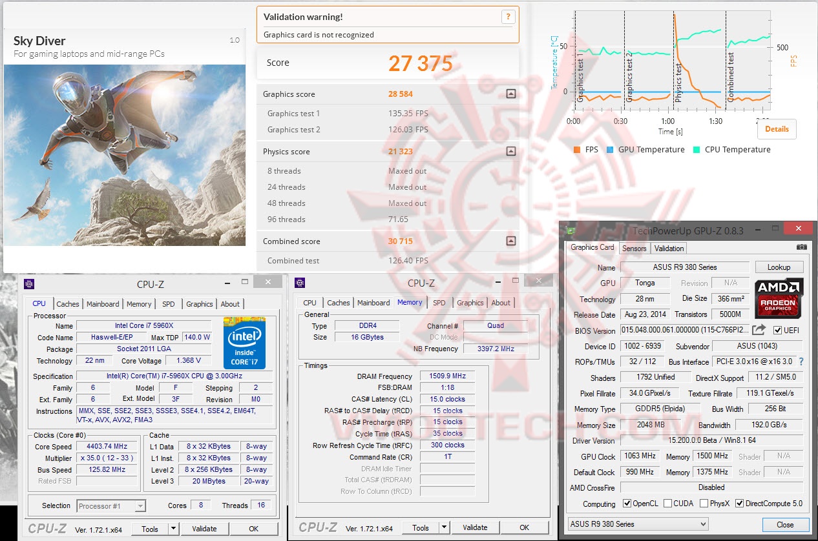Click the Graphics score value 28 584
Image resolution: width=818 pixels, height=541 pixels.
[x=401, y=94]
